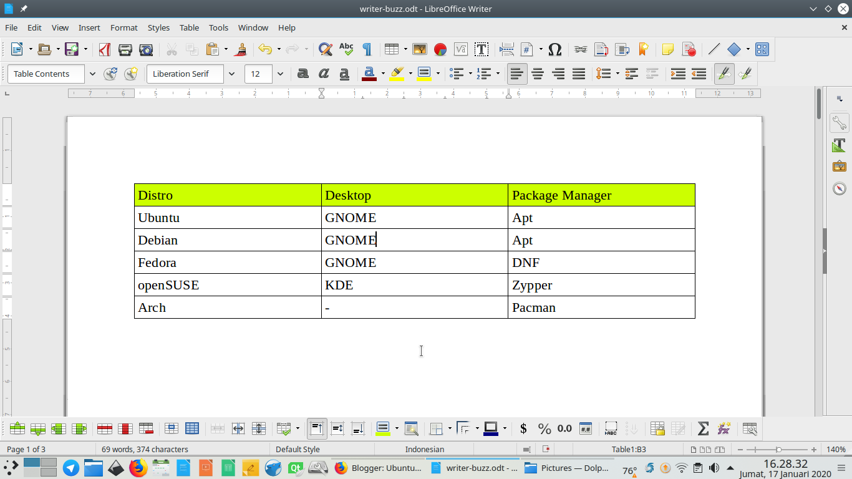This screenshot has height=479, width=852.
Task: Toggle Record Track Changes
Action: click(689, 49)
